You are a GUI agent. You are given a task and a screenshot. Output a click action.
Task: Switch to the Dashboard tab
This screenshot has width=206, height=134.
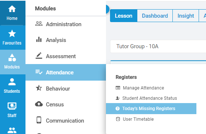[155, 16]
